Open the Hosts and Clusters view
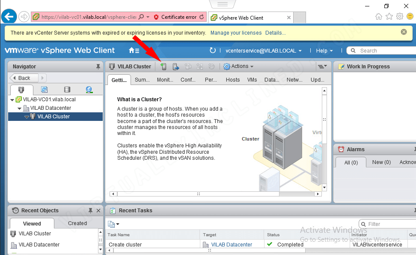 (21, 90)
